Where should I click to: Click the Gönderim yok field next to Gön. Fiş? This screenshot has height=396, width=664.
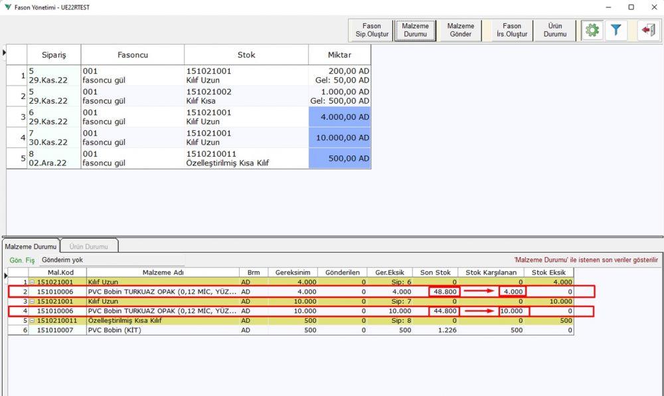pyautogui.click(x=112, y=260)
